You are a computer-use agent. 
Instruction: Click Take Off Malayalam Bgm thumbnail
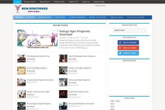pyautogui.click(x=63, y=58)
